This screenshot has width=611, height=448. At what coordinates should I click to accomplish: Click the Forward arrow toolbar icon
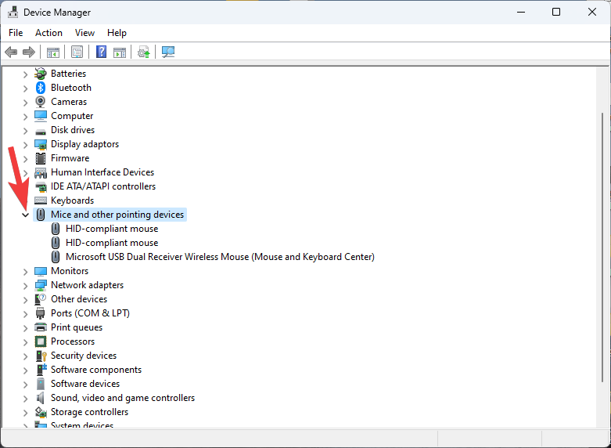pos(29,52)
